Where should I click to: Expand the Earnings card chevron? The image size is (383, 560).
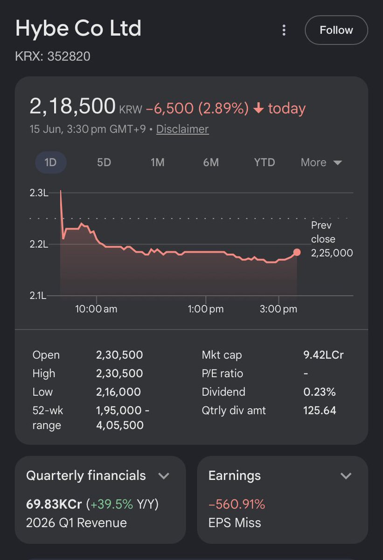click(346, 476)
